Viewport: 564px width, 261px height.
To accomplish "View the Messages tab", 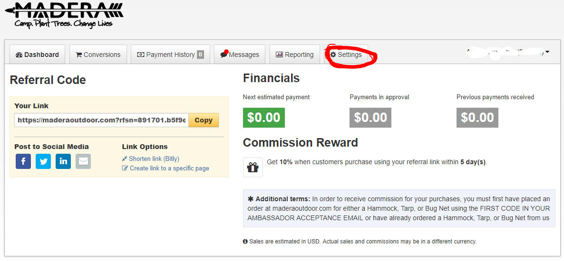I will (240, 55).
